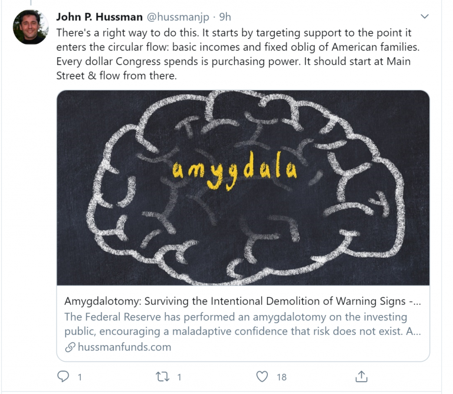
Task: Click the John P. Hussman display name
Action: [x=99, y=17]
